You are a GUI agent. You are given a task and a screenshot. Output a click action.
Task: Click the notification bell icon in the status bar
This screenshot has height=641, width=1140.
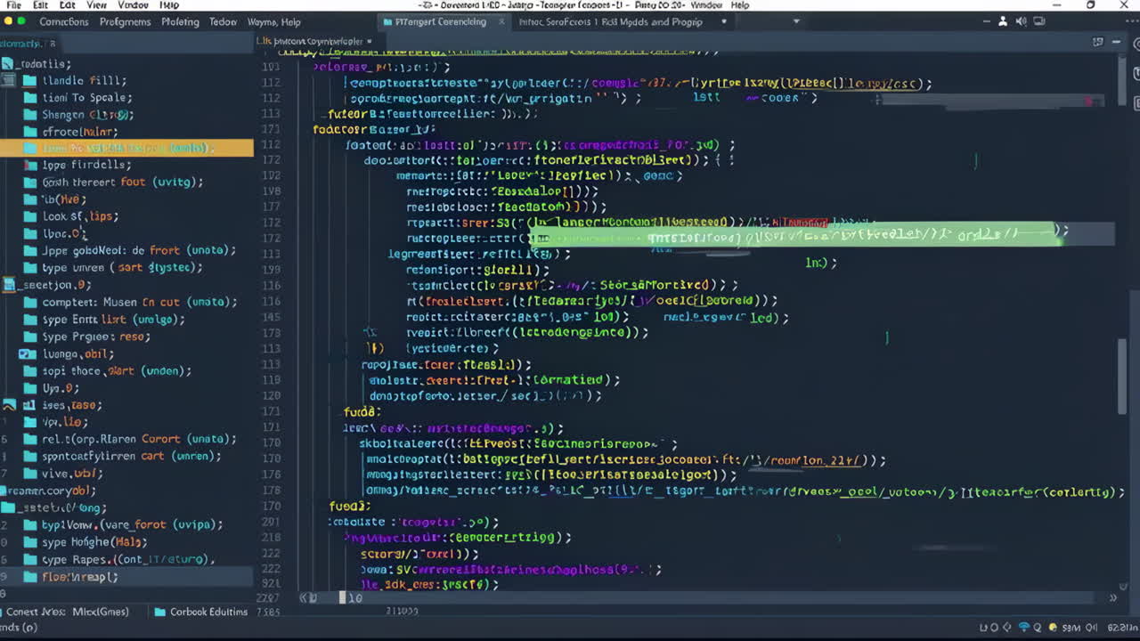[x=1053, y=627]
